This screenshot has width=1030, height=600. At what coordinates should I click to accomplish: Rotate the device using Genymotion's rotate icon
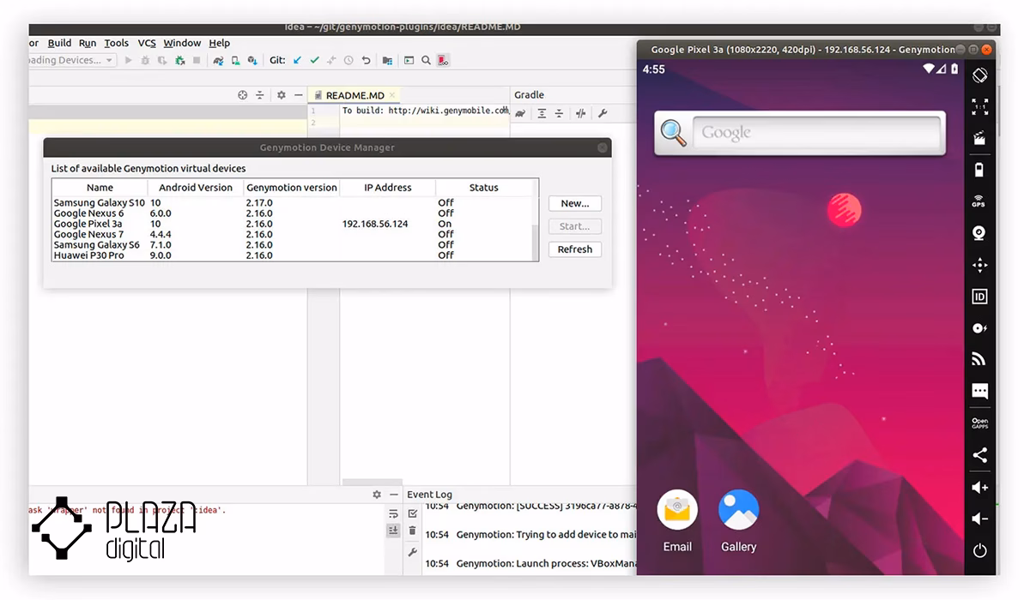tap(979, 75)
